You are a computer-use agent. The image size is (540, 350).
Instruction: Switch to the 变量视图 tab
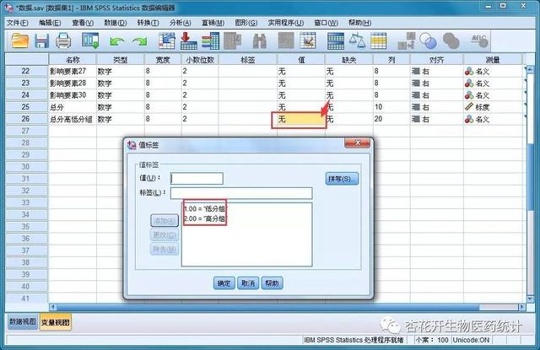coord(56,322)
